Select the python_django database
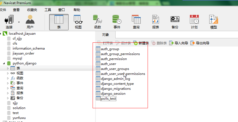The image size is (238, 122). 24,63
